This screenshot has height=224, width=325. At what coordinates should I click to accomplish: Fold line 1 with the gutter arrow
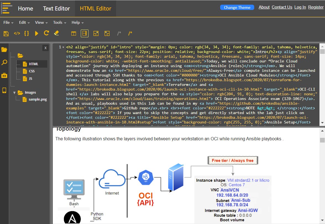tap(63, 47)
